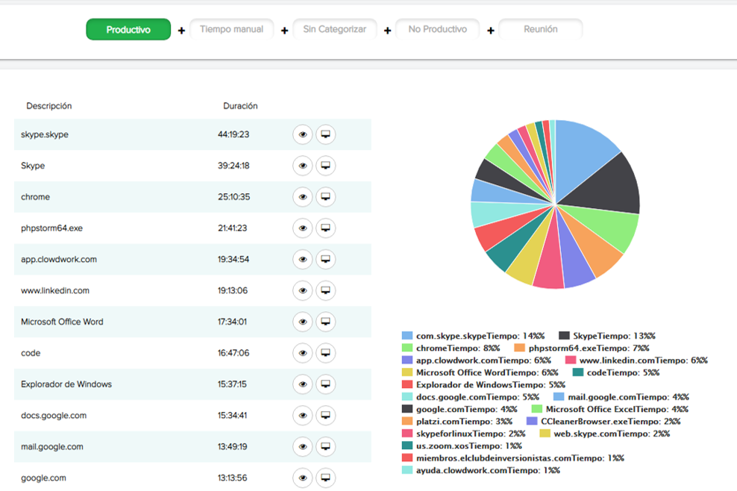The image size is (737, 491).
Task: Toggle chromeTiempo green legend swatch
Action: click(x=407, y=348)
